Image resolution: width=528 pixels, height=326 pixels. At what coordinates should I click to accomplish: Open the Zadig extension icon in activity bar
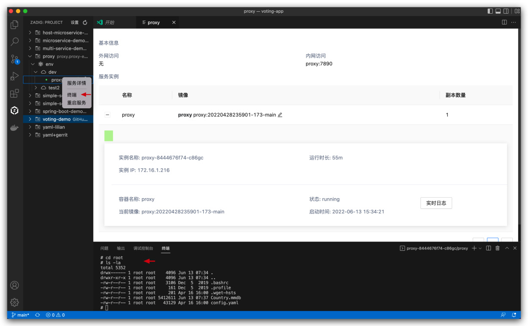point(15,111)
